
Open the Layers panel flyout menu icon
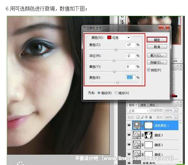(x=180, y=106)
